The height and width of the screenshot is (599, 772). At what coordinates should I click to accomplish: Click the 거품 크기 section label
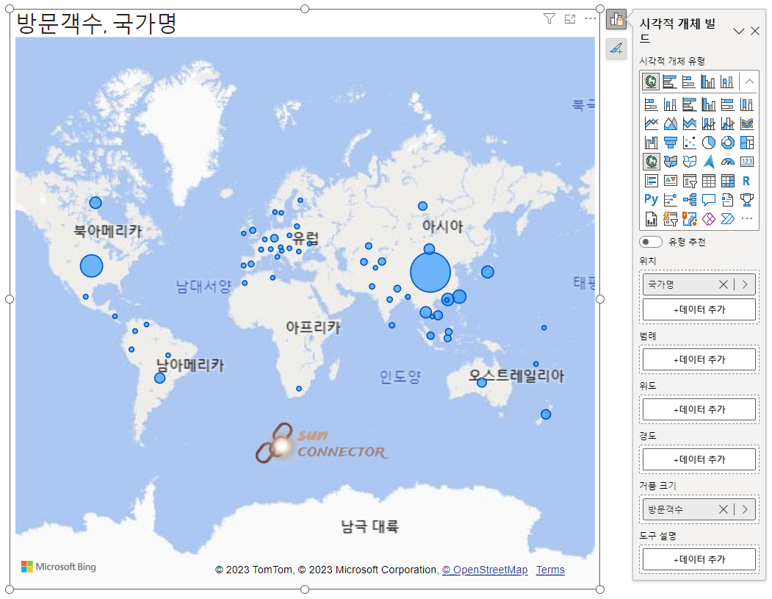pos(657,486)
